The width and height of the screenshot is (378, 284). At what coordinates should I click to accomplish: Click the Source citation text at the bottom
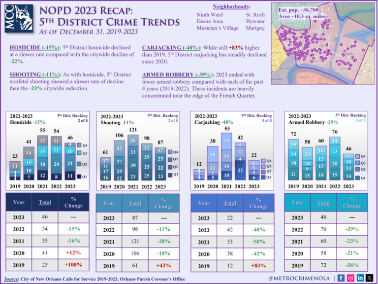pyautogui.click(x=94, y=280)
